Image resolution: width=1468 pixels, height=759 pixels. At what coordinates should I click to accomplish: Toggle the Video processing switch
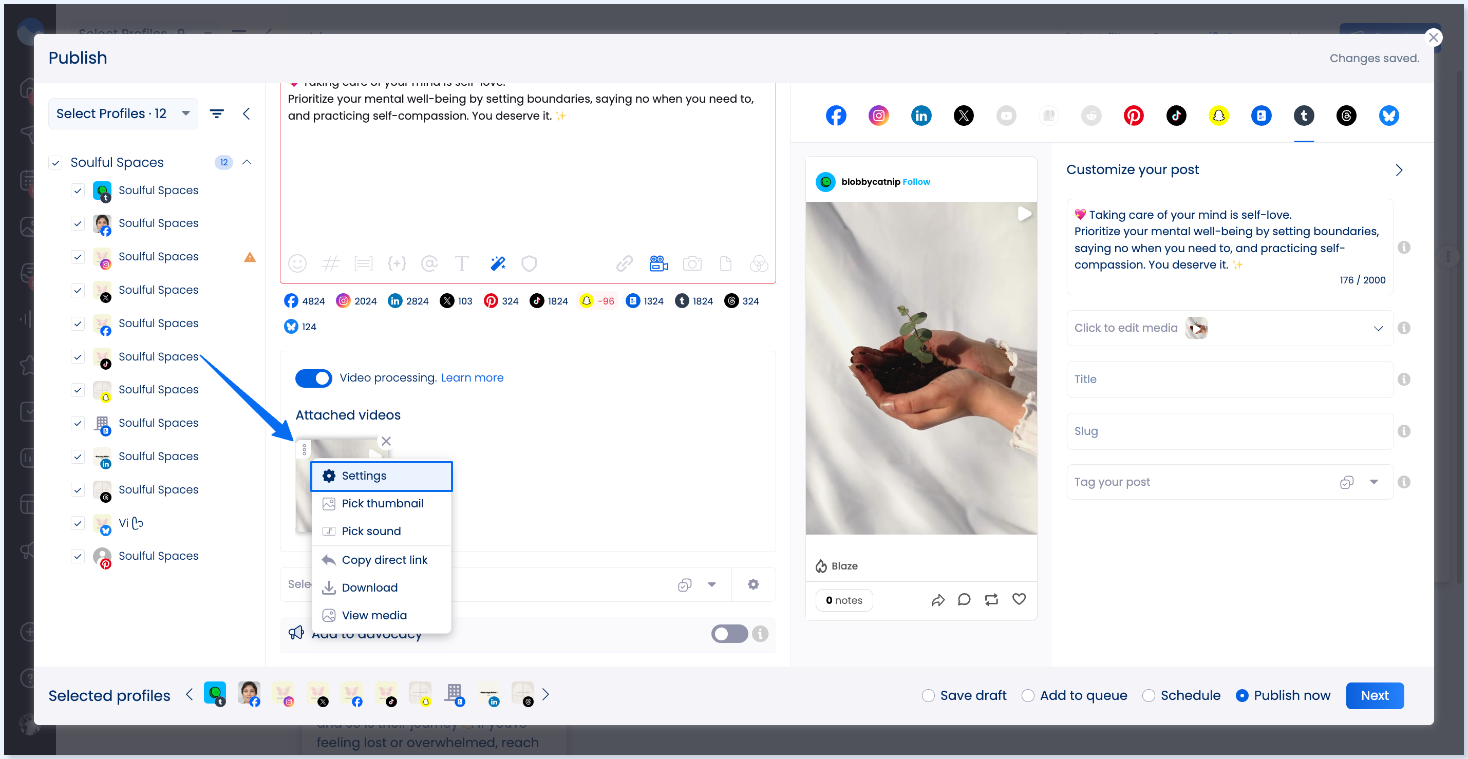[x=313, y=378]
